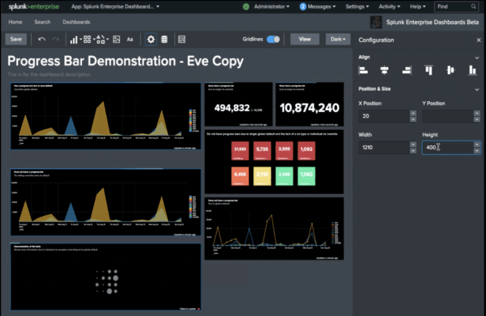Open the Administrator menu

coord(272,6)
